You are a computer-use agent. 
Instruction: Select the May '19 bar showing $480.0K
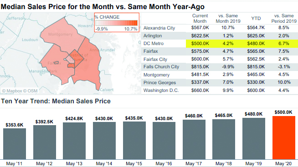pyautogui.click(x=254, y=138)
